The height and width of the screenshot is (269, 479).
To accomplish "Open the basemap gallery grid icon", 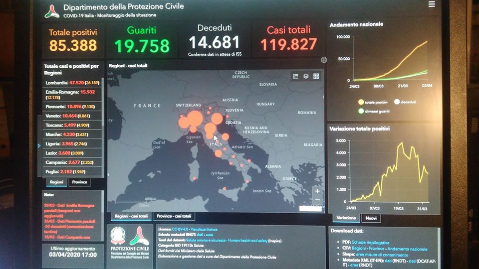I will 316,76.
